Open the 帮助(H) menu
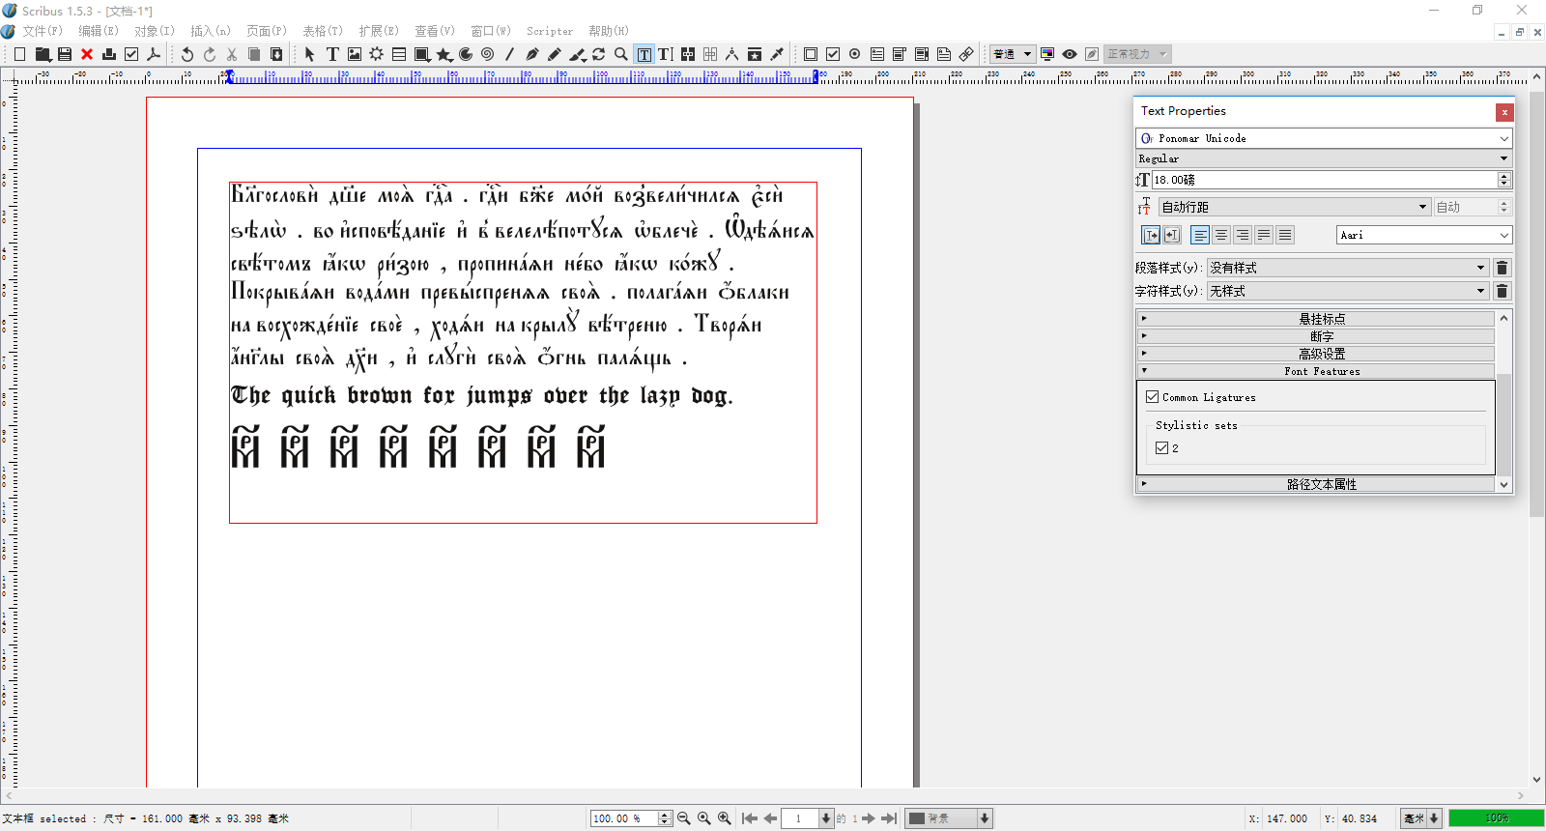The width and height of the screenshot is (1546, 831). [x=609, y=31]
